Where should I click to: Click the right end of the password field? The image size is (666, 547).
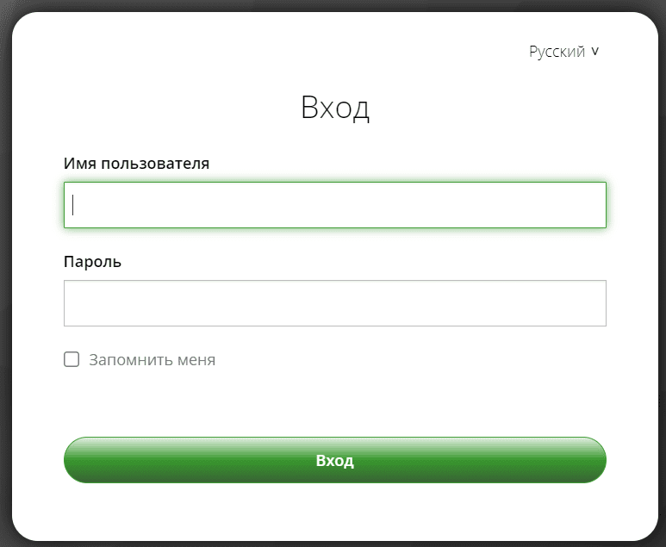[594, 303]
